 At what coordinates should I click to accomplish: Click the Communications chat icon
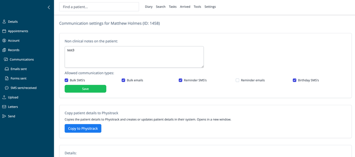pos(6,59)
